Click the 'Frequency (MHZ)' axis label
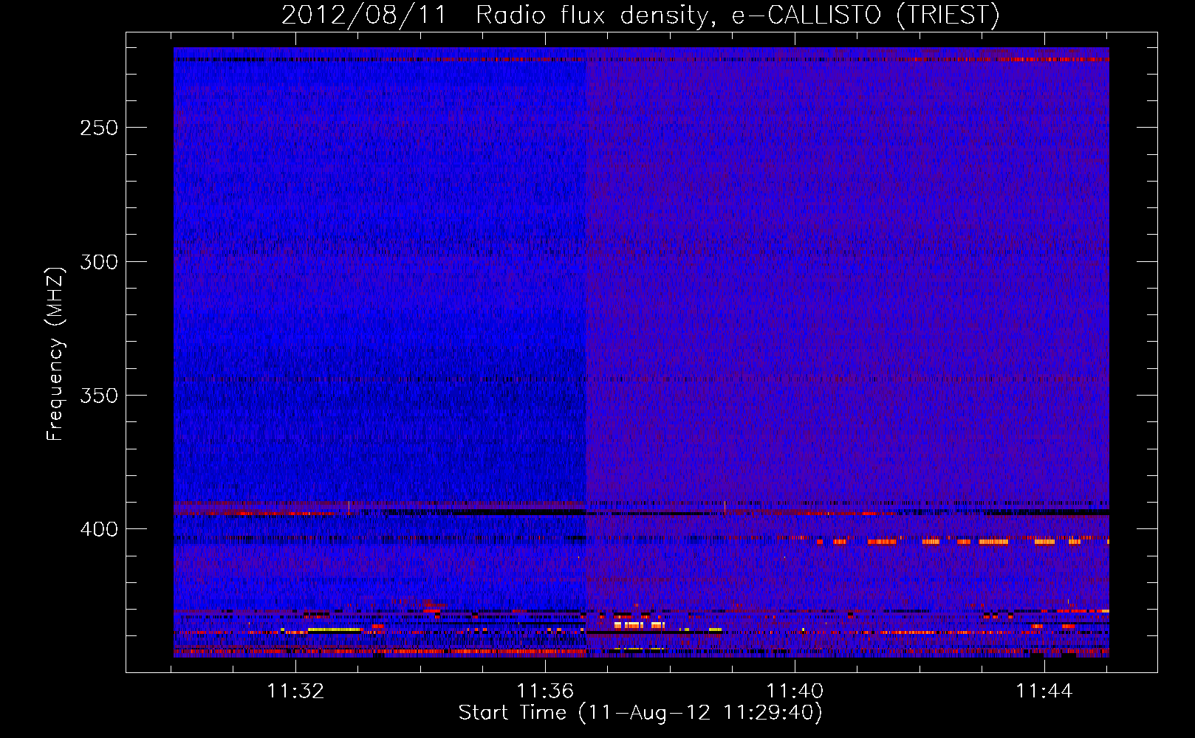The width and height of the screenshot is (1195, 738). [x=55, y=354]
